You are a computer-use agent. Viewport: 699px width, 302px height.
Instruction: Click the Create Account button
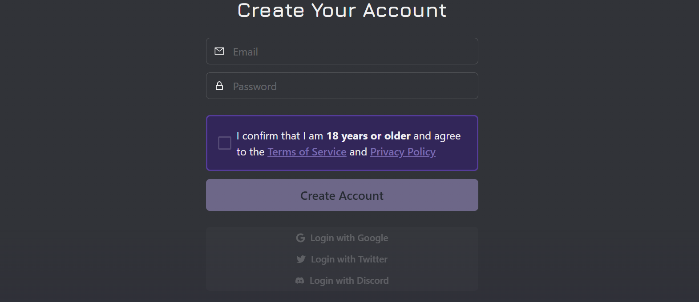point(342,195)
